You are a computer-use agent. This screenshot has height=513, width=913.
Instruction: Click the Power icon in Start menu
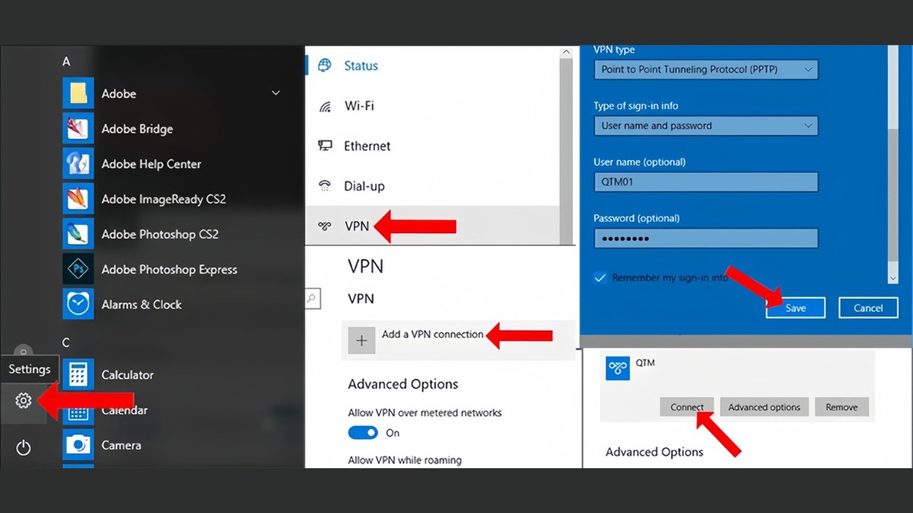click(24, 448)
